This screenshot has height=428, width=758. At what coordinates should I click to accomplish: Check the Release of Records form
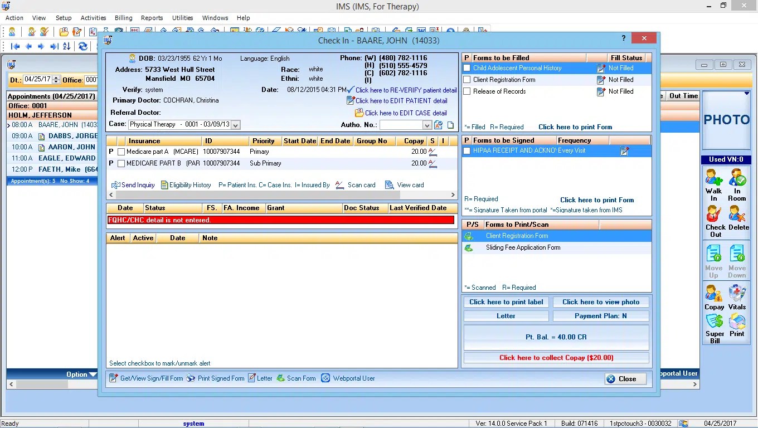(466, 91)
